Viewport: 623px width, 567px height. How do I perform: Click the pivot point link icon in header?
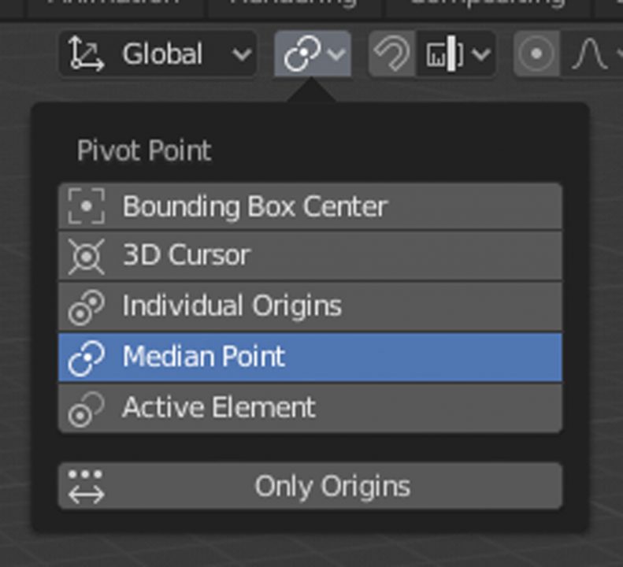point(303,54)
